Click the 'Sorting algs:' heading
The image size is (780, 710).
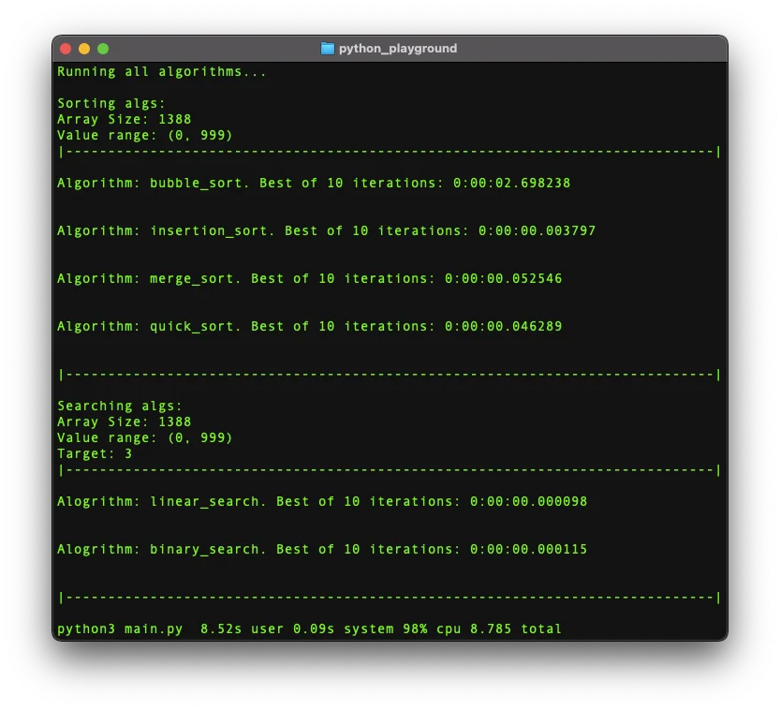[x=110, y=103]
